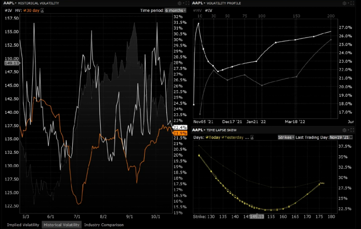Toggle the Today checkbox in skew panel

pyautogui.click(x=207, y=137)
